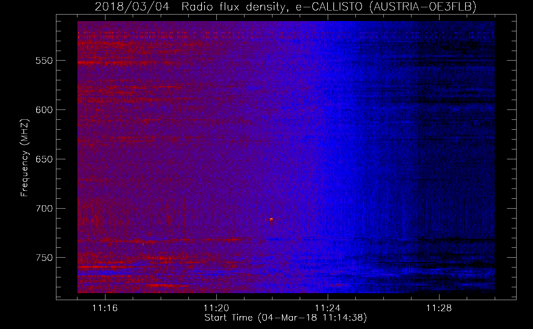
Task: Click the 650 frequency tick label
Action: pyautogui.click(x=44, y=159)
